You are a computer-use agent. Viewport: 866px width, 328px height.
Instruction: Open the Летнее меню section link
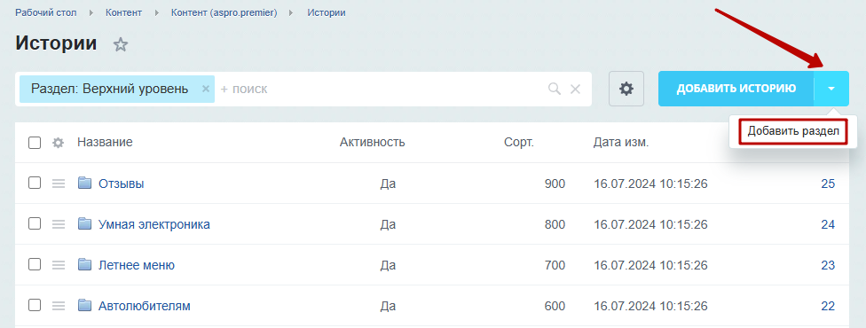pyautogui.click(x=137, y=265)
